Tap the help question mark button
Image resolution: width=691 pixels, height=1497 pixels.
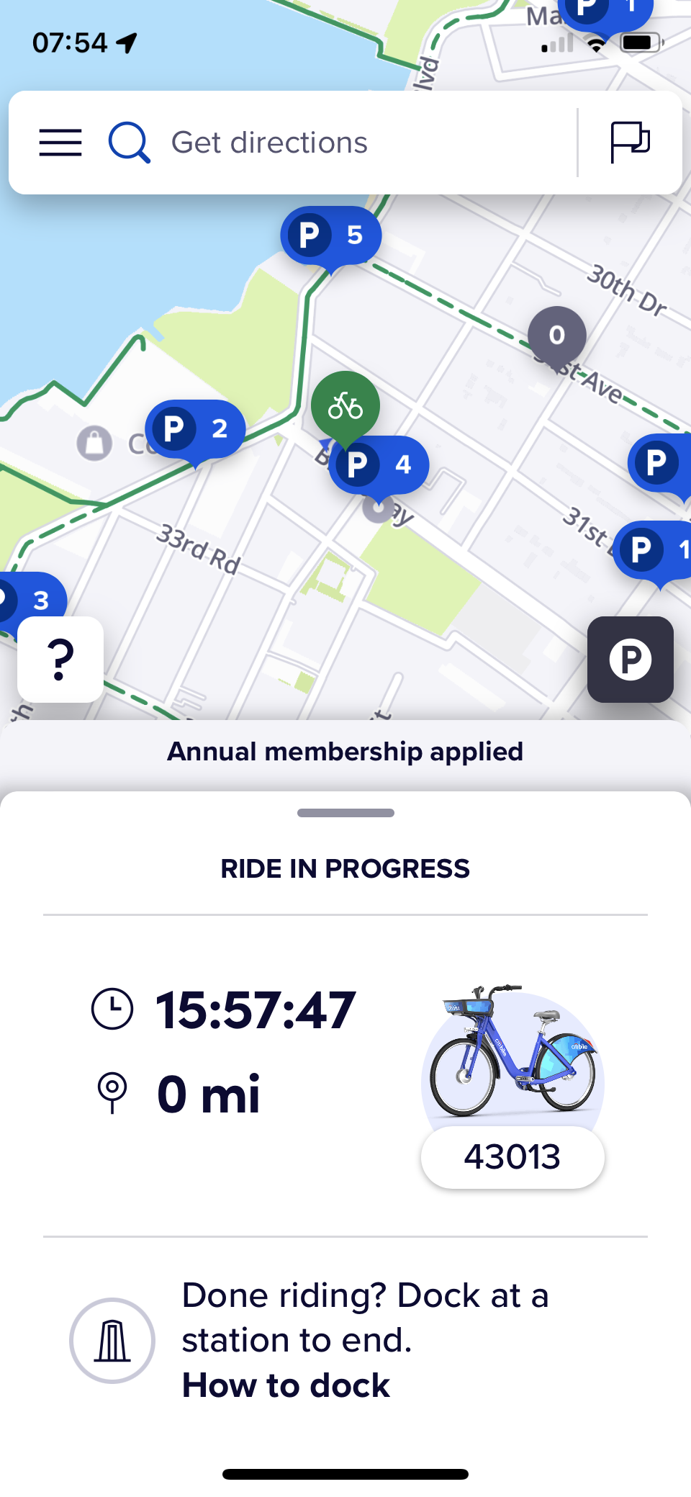[60, 659]
